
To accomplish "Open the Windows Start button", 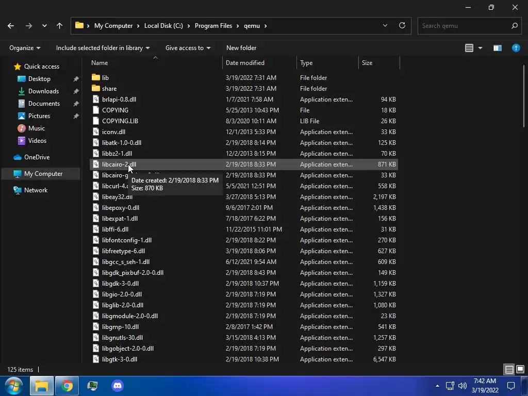I will pos(13,386).
